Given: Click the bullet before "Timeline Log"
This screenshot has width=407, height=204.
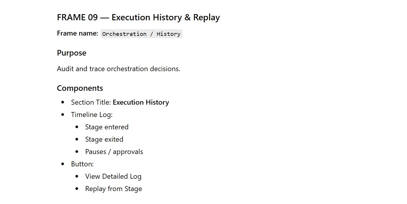Looking at the screenshot, I should pyautogui.click(x=63, y=115).
